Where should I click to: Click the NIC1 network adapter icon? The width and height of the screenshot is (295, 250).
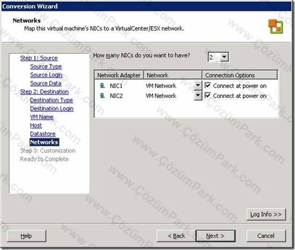point(103,86)
